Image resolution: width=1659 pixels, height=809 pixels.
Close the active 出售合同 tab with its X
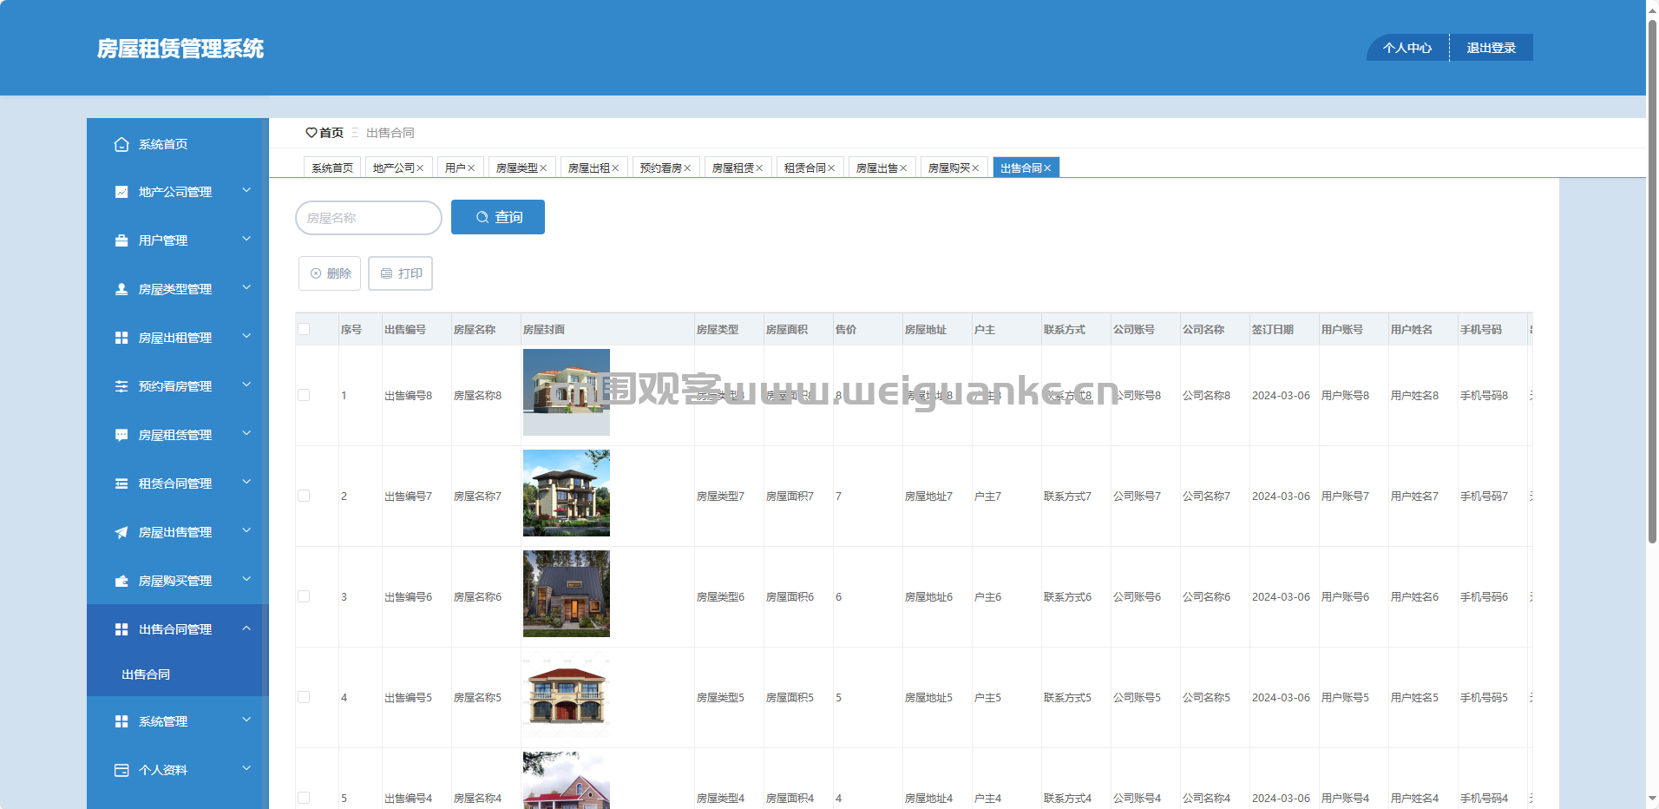coord(1047,168)
